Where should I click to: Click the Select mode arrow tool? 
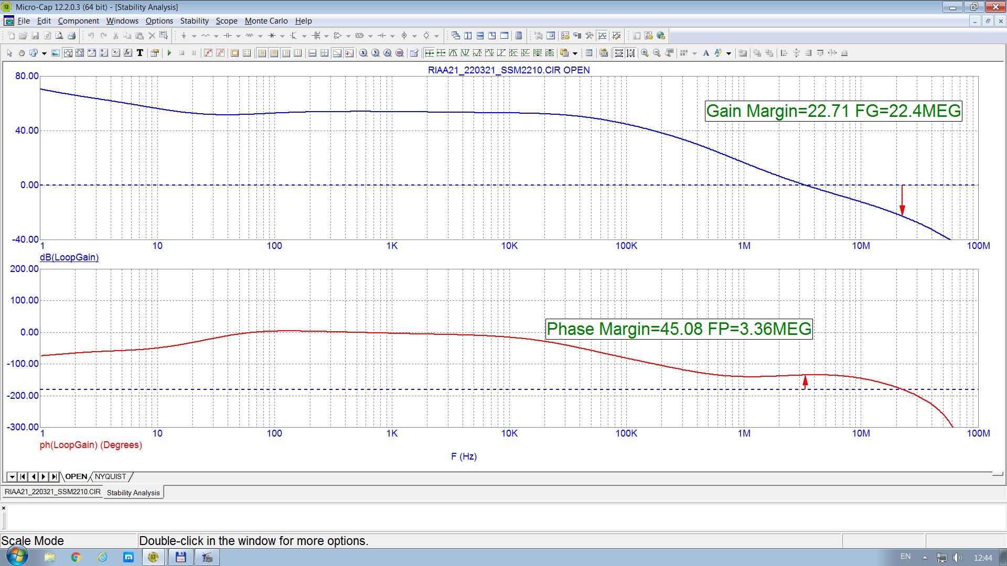click(x=9, y=53)
